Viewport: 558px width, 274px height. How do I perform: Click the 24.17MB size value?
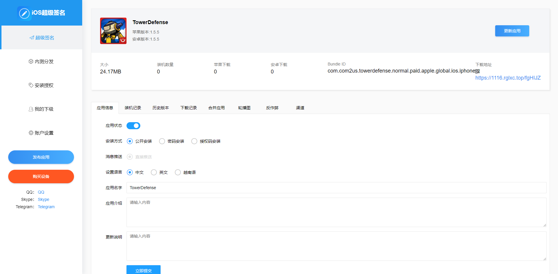[x=111, y=72]
